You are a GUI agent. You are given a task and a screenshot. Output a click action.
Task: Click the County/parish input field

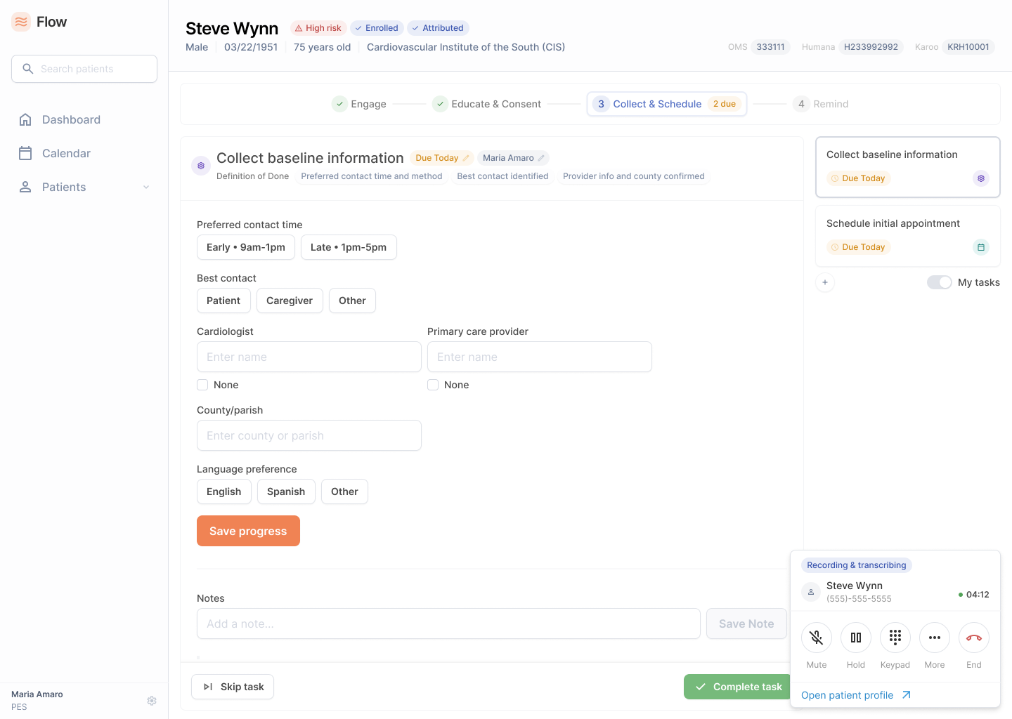pos(309,435)
